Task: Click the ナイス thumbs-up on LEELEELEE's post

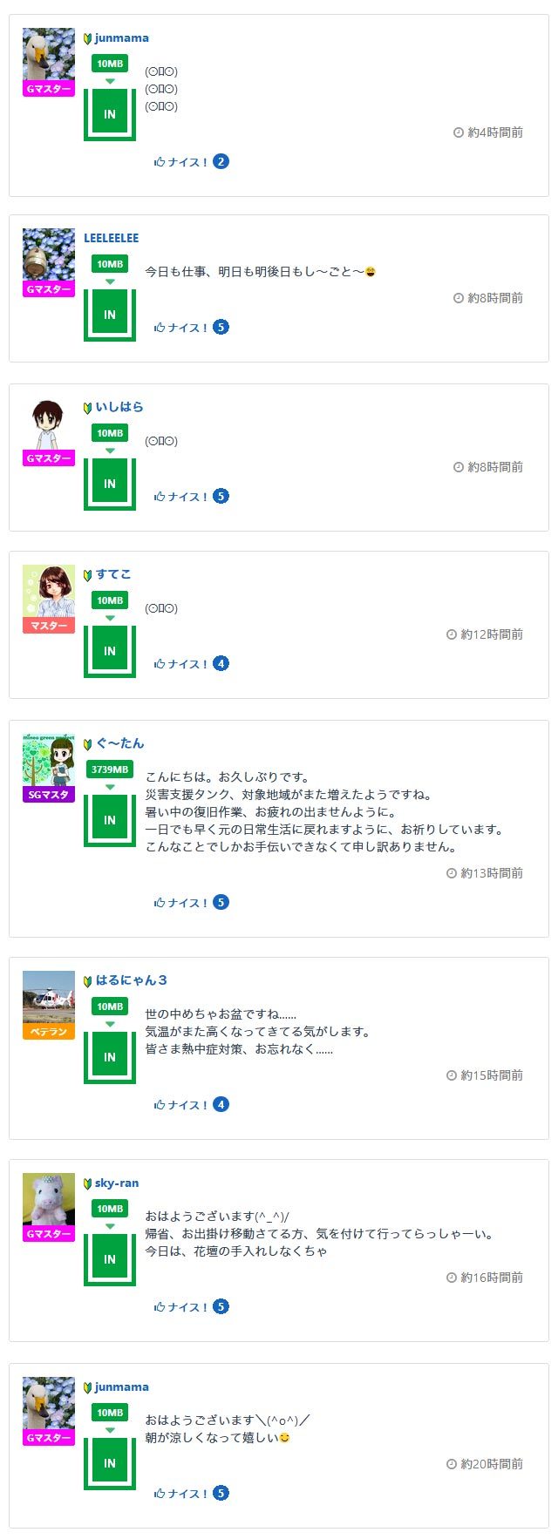Action: click(180, 328)
